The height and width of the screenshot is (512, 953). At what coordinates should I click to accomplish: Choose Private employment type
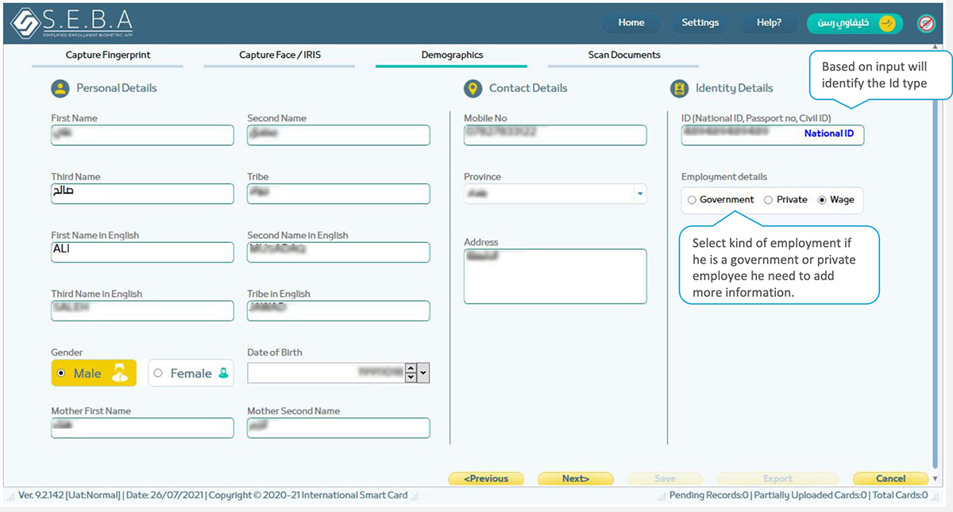click(785, 200)
